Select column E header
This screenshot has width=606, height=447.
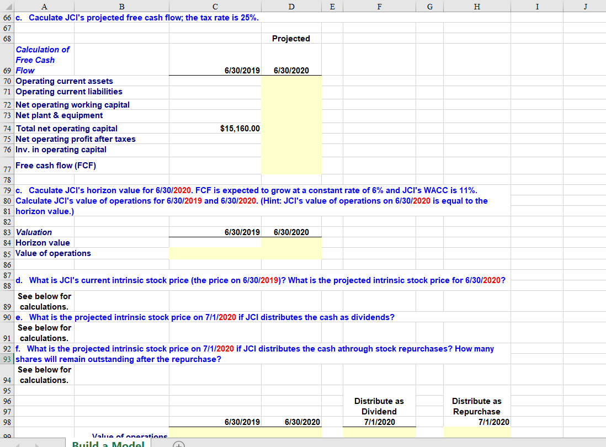[332, 7]
